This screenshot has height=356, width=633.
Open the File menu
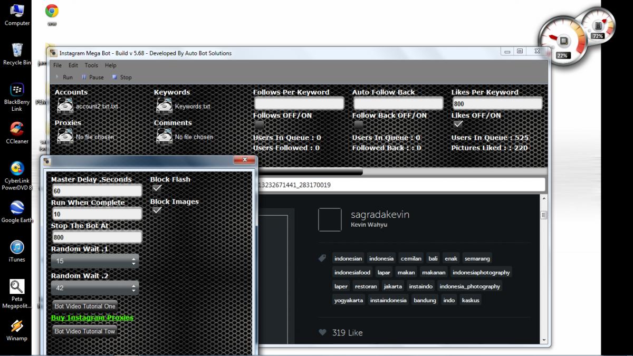[x=57, y=65]
